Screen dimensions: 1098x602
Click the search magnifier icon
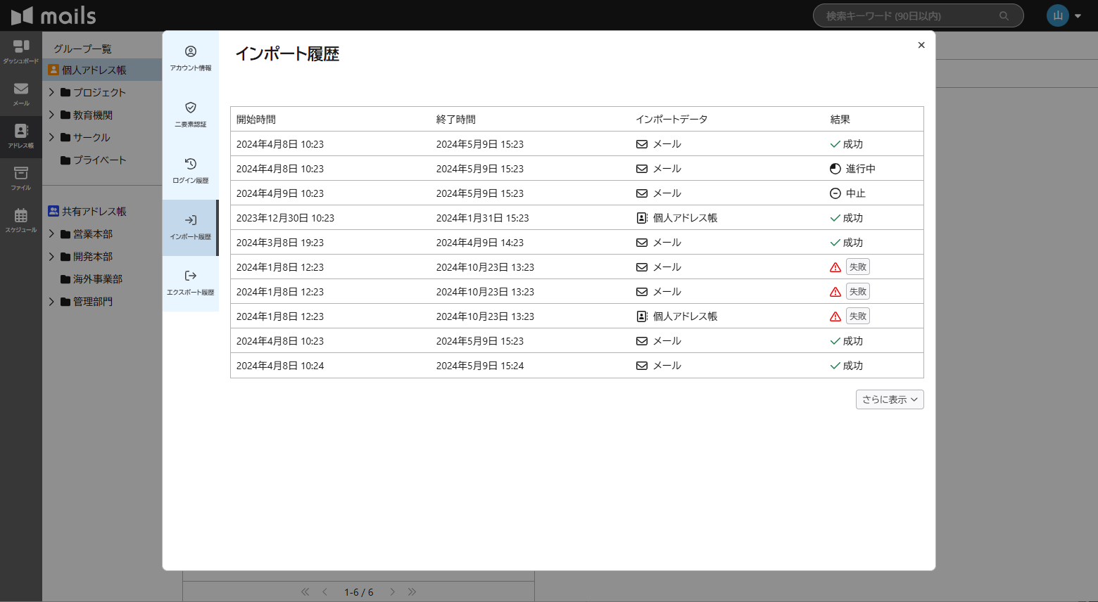pos(1004,15)
